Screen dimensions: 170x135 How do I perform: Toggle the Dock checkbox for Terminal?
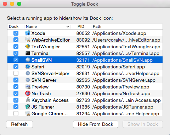point(16,53)
